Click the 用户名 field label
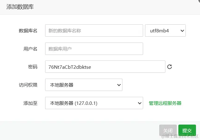Image resolution: width=200 pixels, height=140 pixels. pos(30,49)
